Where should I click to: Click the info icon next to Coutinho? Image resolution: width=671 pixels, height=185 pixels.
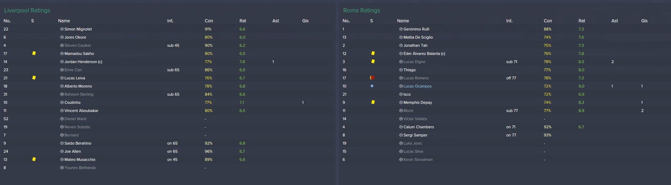(62, 103)
